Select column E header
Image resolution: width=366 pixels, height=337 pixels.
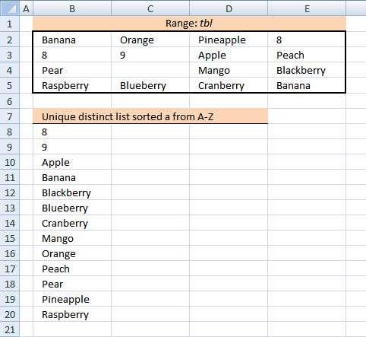tap(307, 8)
